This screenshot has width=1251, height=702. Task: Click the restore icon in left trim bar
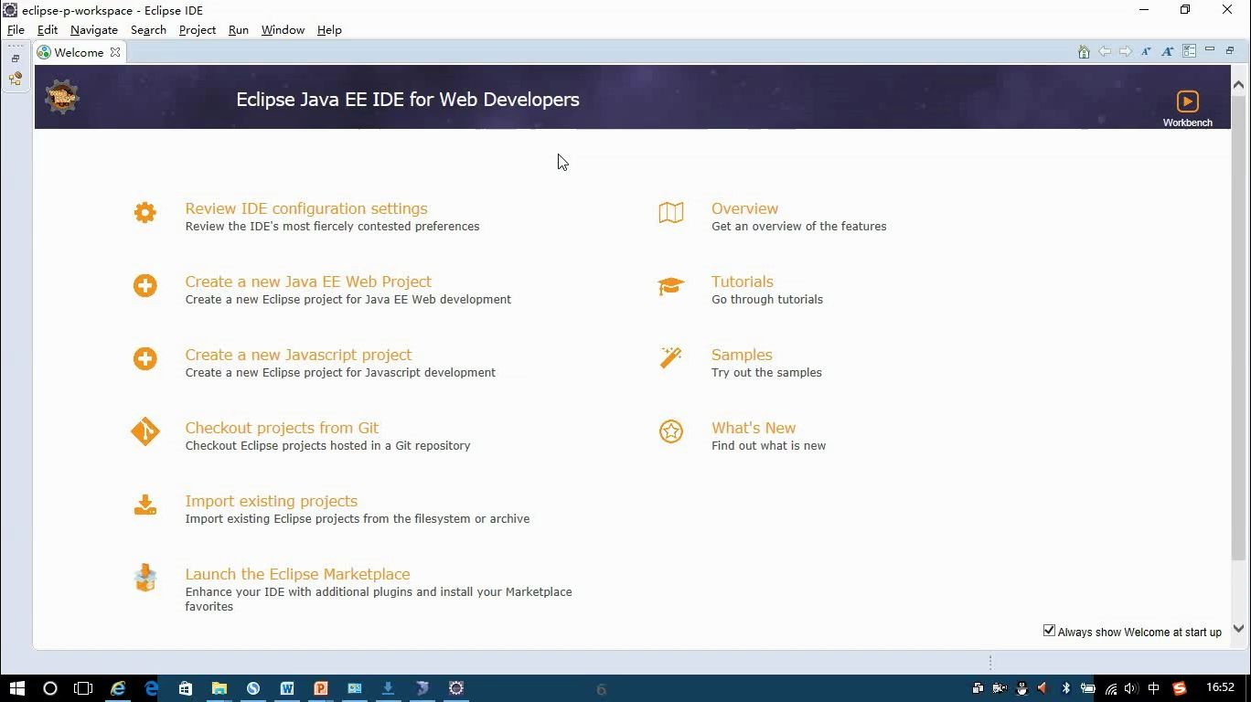[16, 58]
